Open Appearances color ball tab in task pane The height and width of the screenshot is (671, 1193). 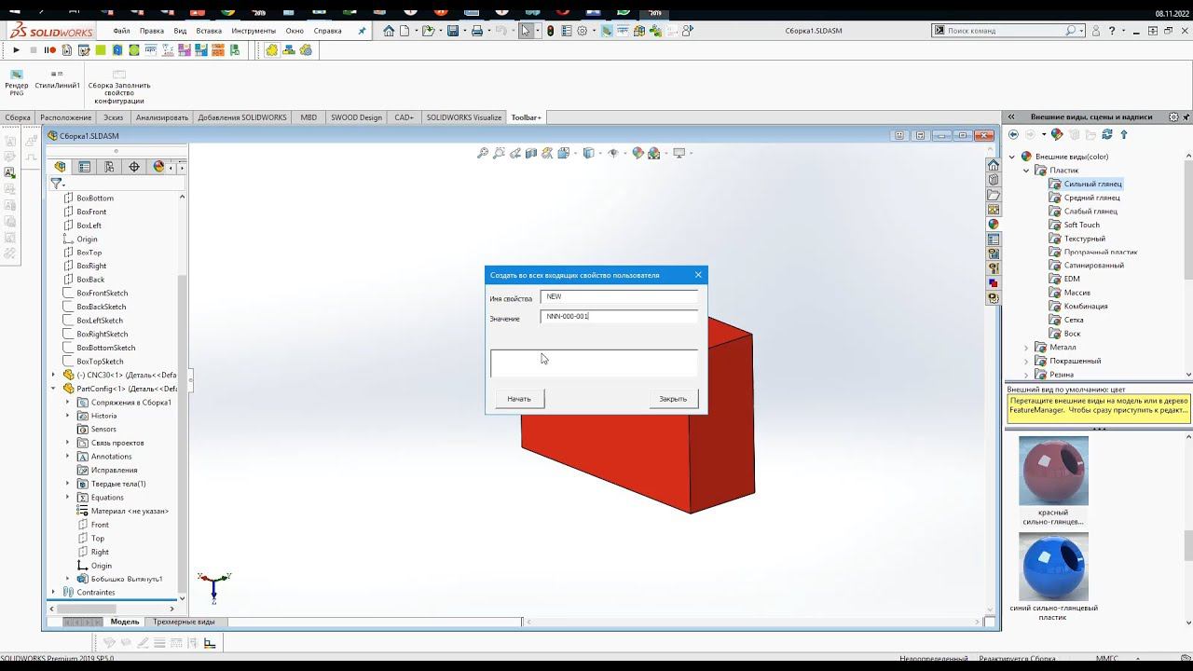point(994,224)
